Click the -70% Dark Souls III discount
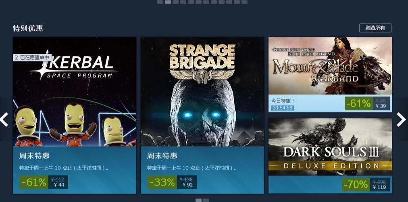Screen dimensions: 408x202 point(356,185)
